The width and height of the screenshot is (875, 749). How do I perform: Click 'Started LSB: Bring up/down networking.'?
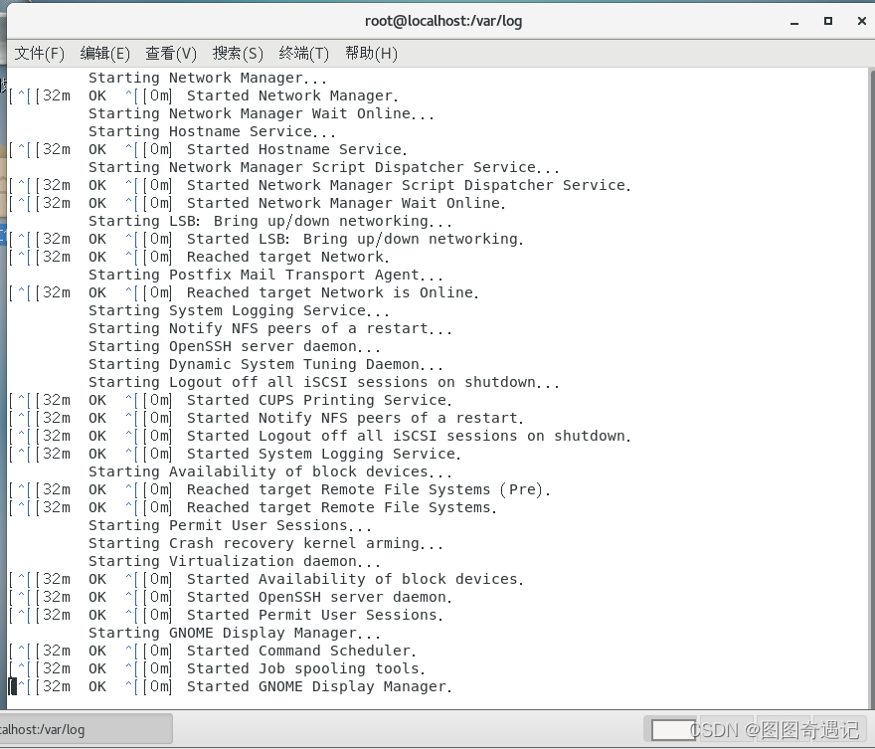(x=355, y=239)
